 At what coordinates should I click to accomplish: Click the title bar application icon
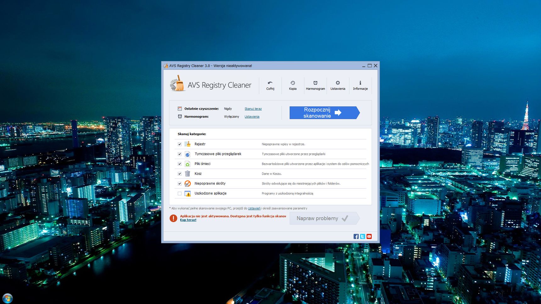166,66
